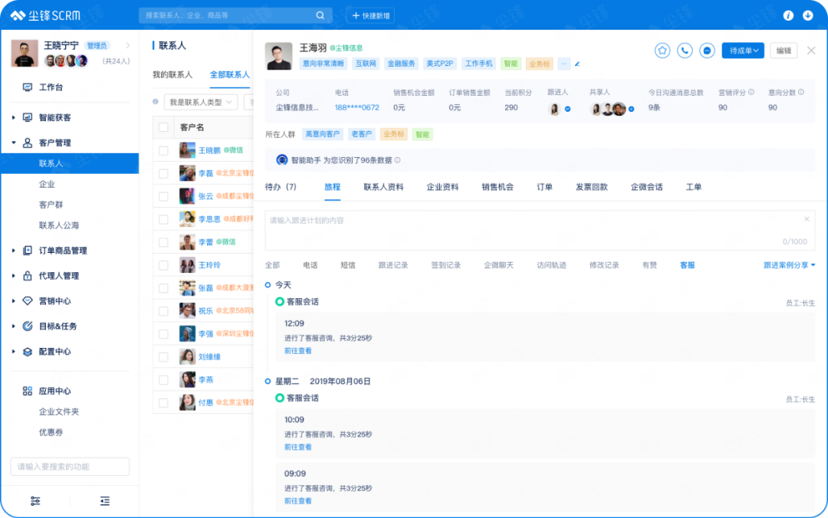Click the 编辑 button
This screenshot has width=828, height=518.
coord(784,51)
